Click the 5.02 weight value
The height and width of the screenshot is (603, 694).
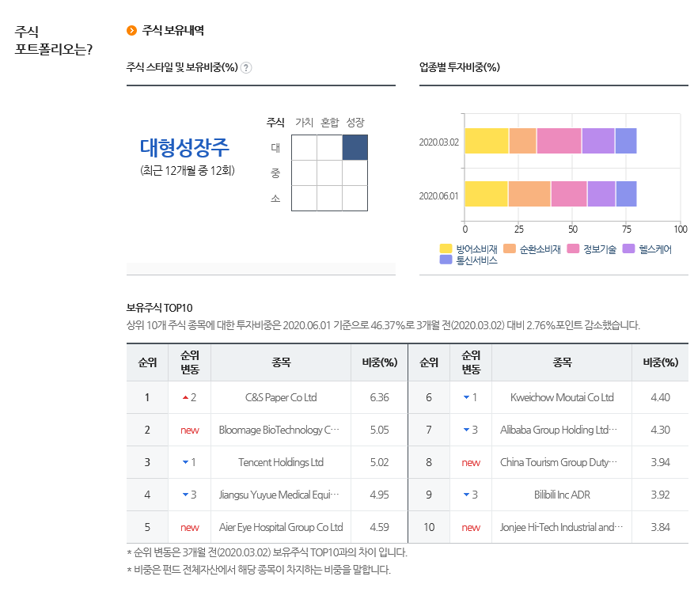pos(379,462)
